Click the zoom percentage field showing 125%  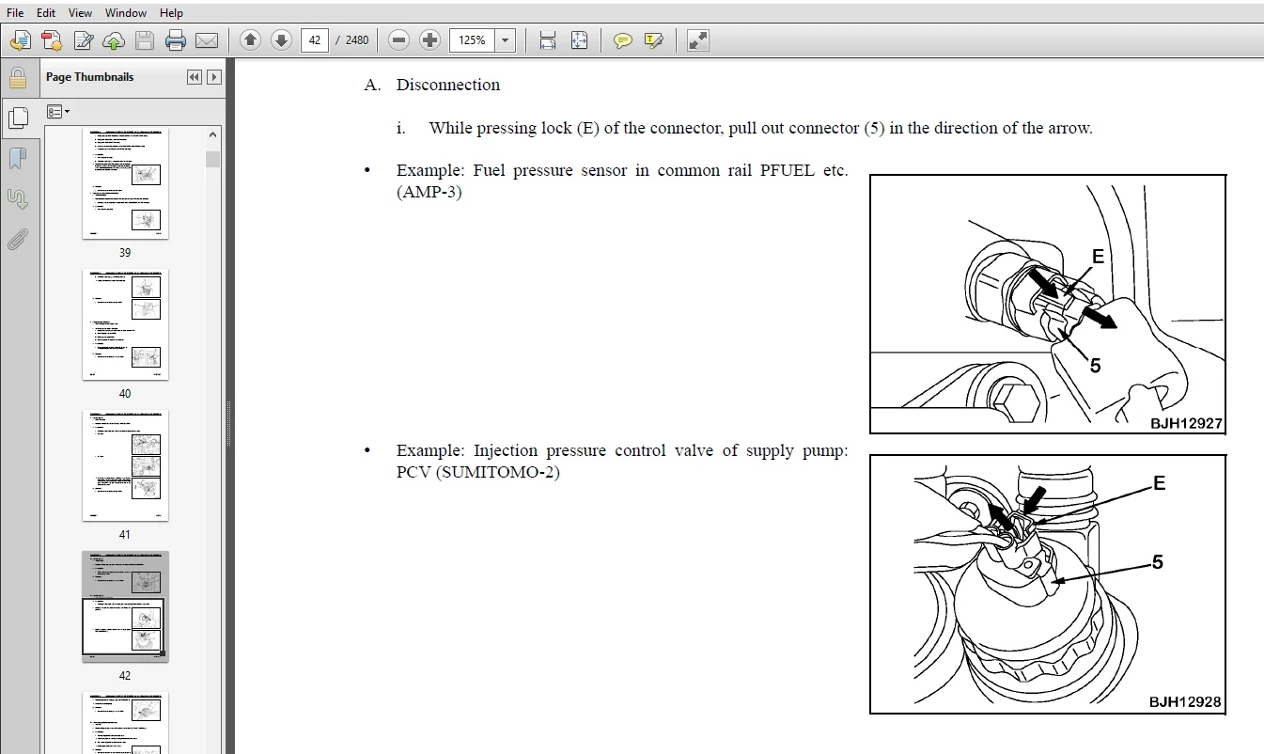point(473,40)
